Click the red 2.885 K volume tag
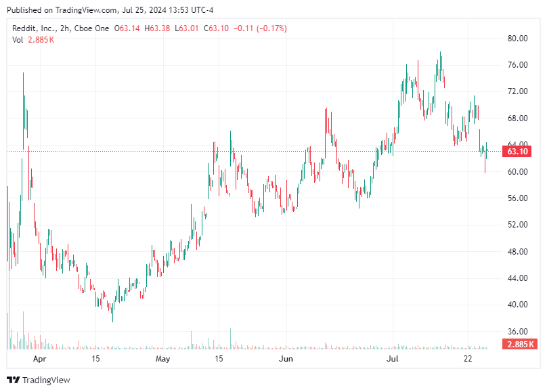This screenshot has width=547, height=392. 520,344
